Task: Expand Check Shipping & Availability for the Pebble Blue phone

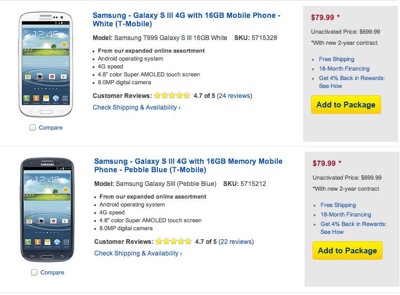Action: point(138,253)
